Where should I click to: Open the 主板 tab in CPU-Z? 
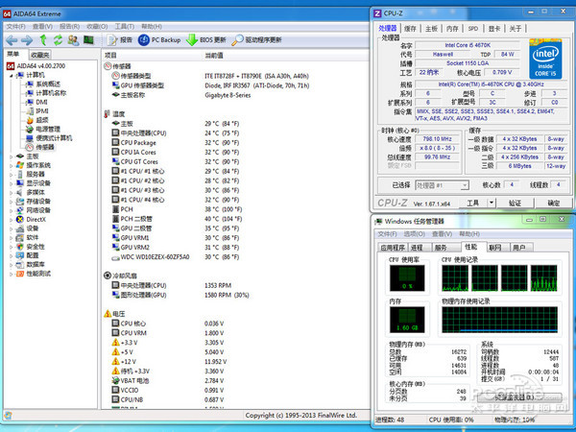[431, 29]
